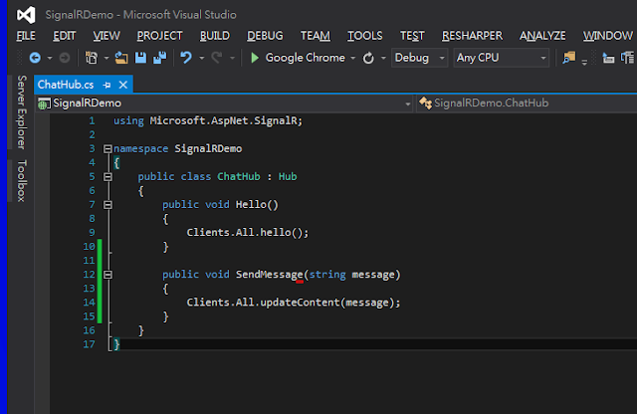
Task: Open the Server Explorer side panel
Action: click(x=21, y=112)
